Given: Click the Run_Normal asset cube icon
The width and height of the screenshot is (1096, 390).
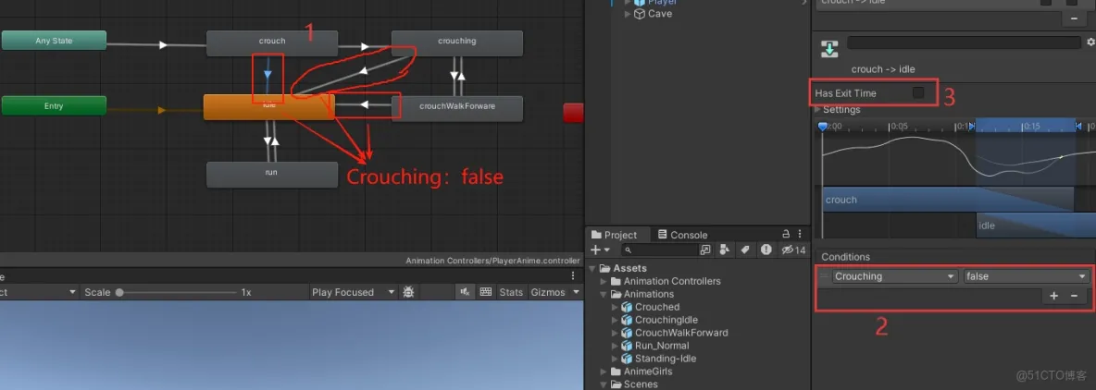Looking at the screenshot, I should coord(627,346).
